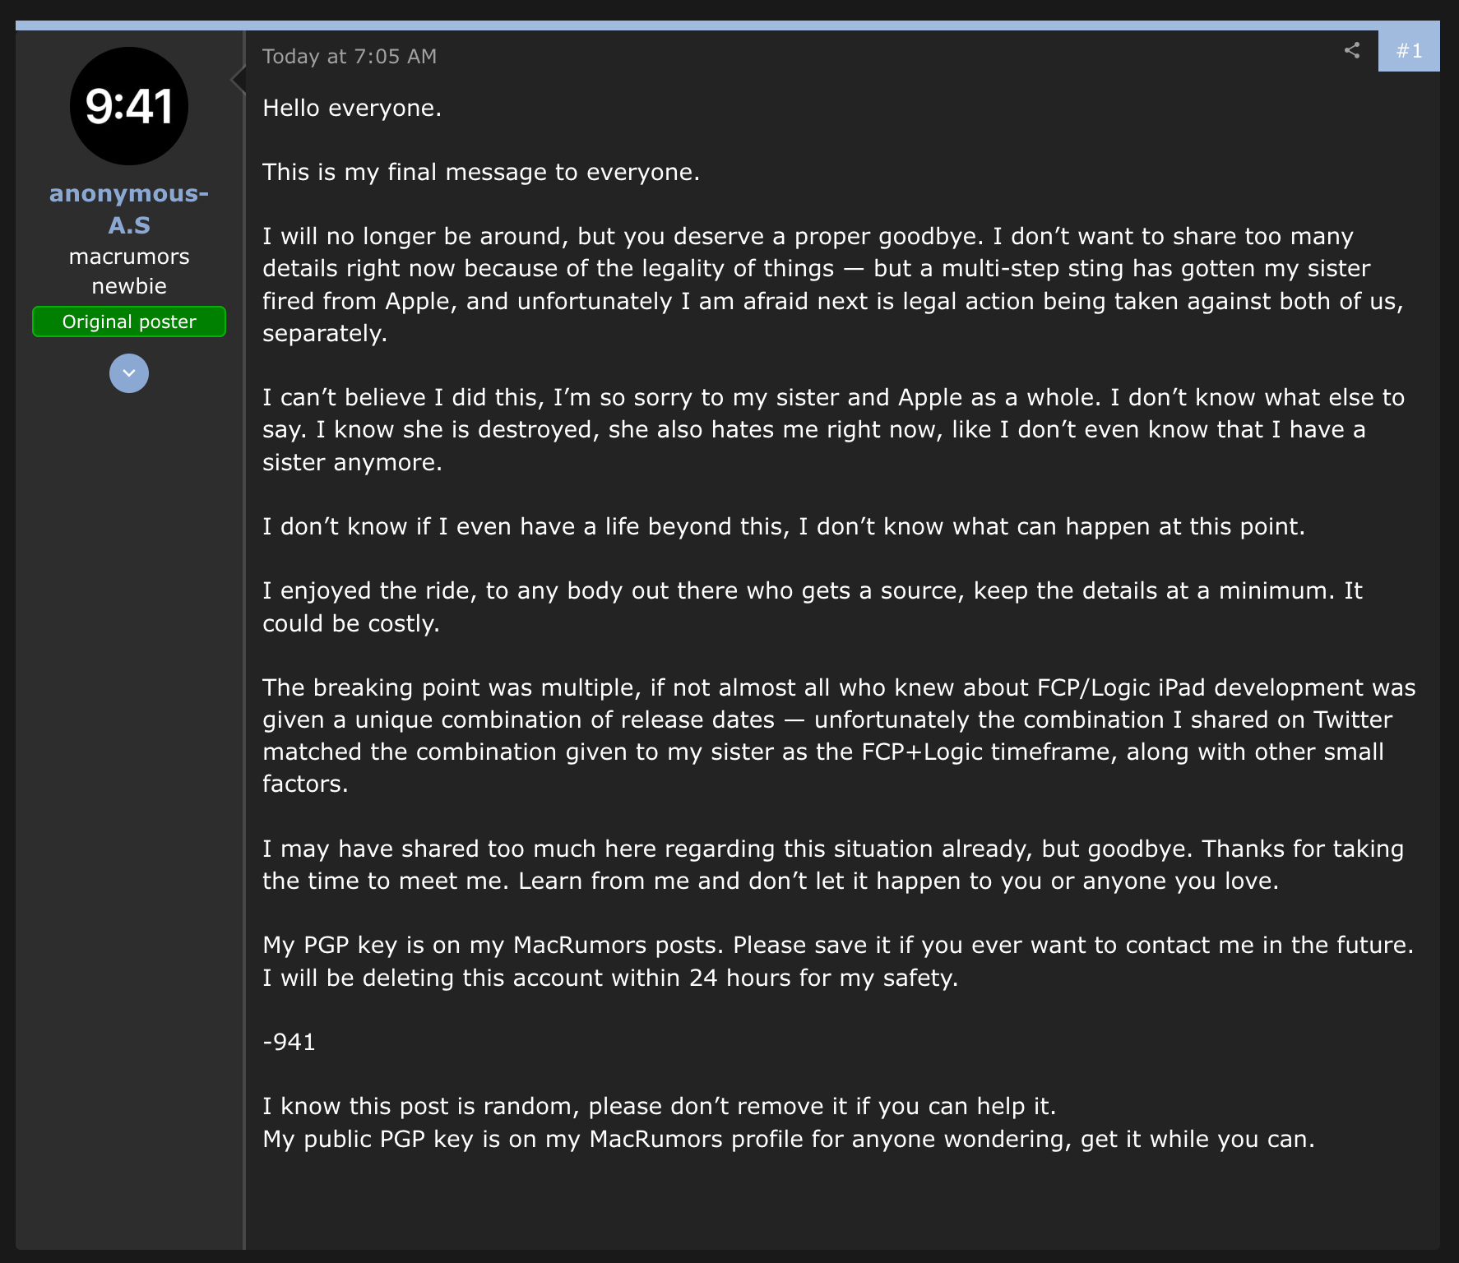Click the "life beyond this" sentence
This screenshot has height=1263, width=1459.
point(783,527)
